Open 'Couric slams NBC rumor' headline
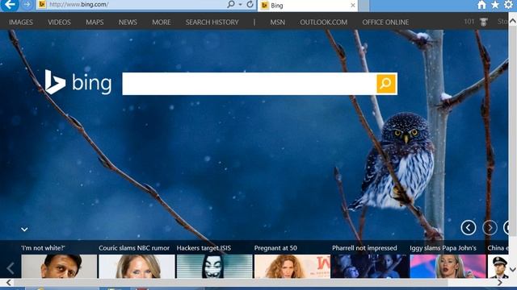 point(134,248)
